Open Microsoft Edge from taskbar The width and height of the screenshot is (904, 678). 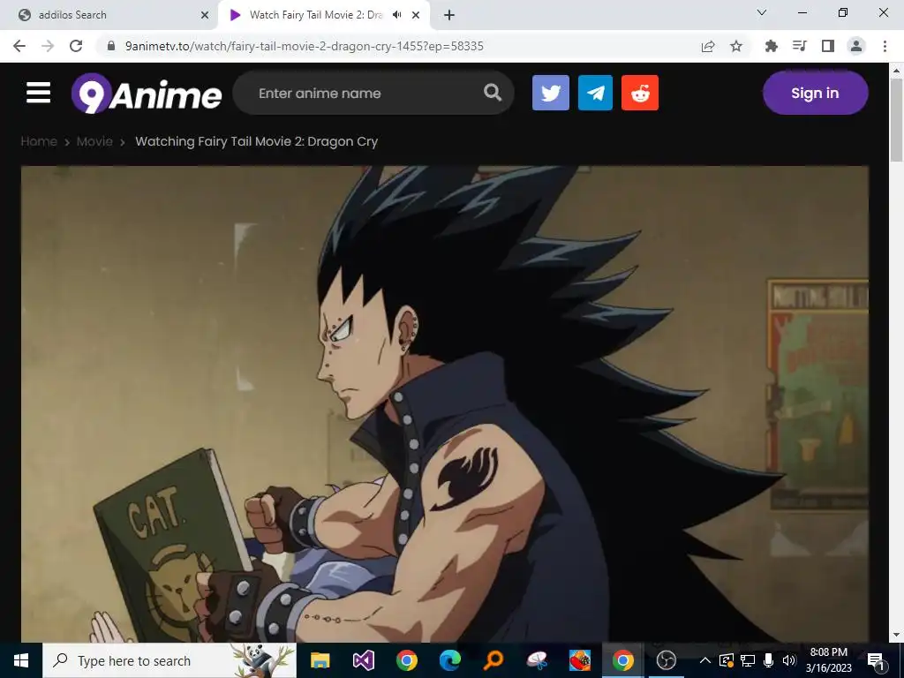click(449, 660)
